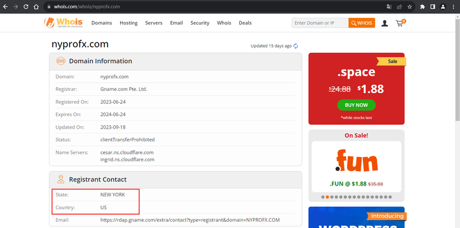Open browser extensions puzzle icon
This screenshot has width=460, height=228.
423,6
